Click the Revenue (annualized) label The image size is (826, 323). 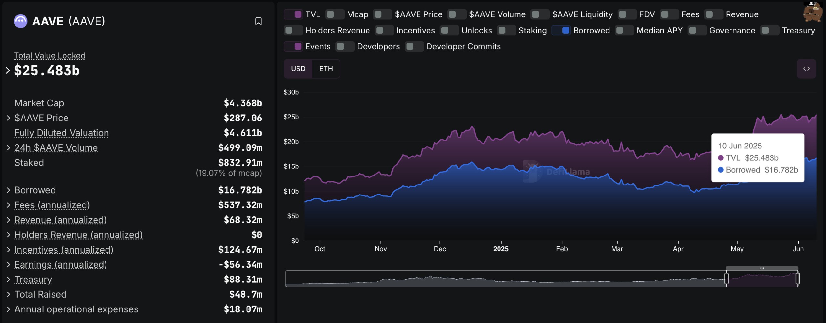click(x=60, y=220)
